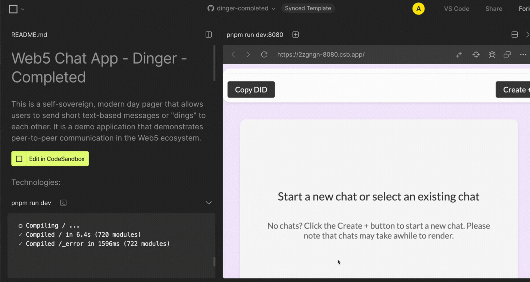The image size is (530, 282).
Task: Expand the chevron next to CodeSandbox logo
Action: click(23, 9)
